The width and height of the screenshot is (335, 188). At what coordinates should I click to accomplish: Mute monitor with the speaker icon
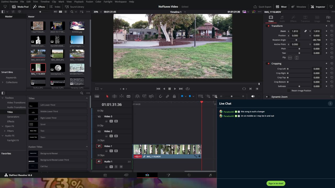[x=253, y=96]
